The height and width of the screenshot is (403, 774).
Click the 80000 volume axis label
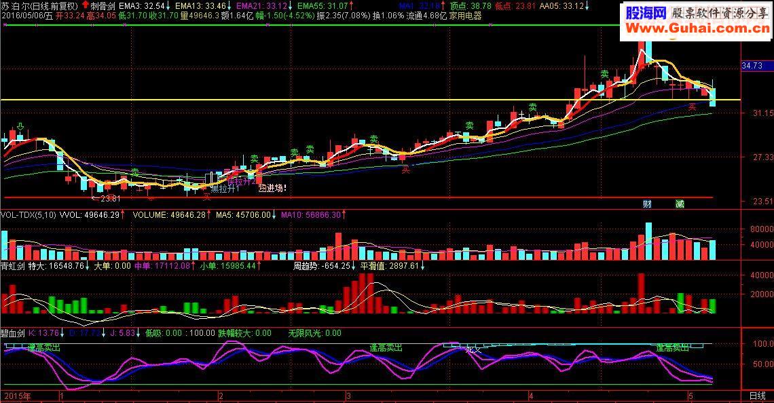point(762,229)
